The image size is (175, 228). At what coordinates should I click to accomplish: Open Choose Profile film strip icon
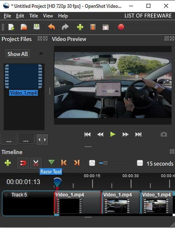(x=93, y=27)
